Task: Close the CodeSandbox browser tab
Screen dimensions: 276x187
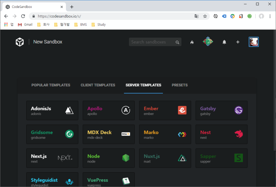Action: (62, 7)
